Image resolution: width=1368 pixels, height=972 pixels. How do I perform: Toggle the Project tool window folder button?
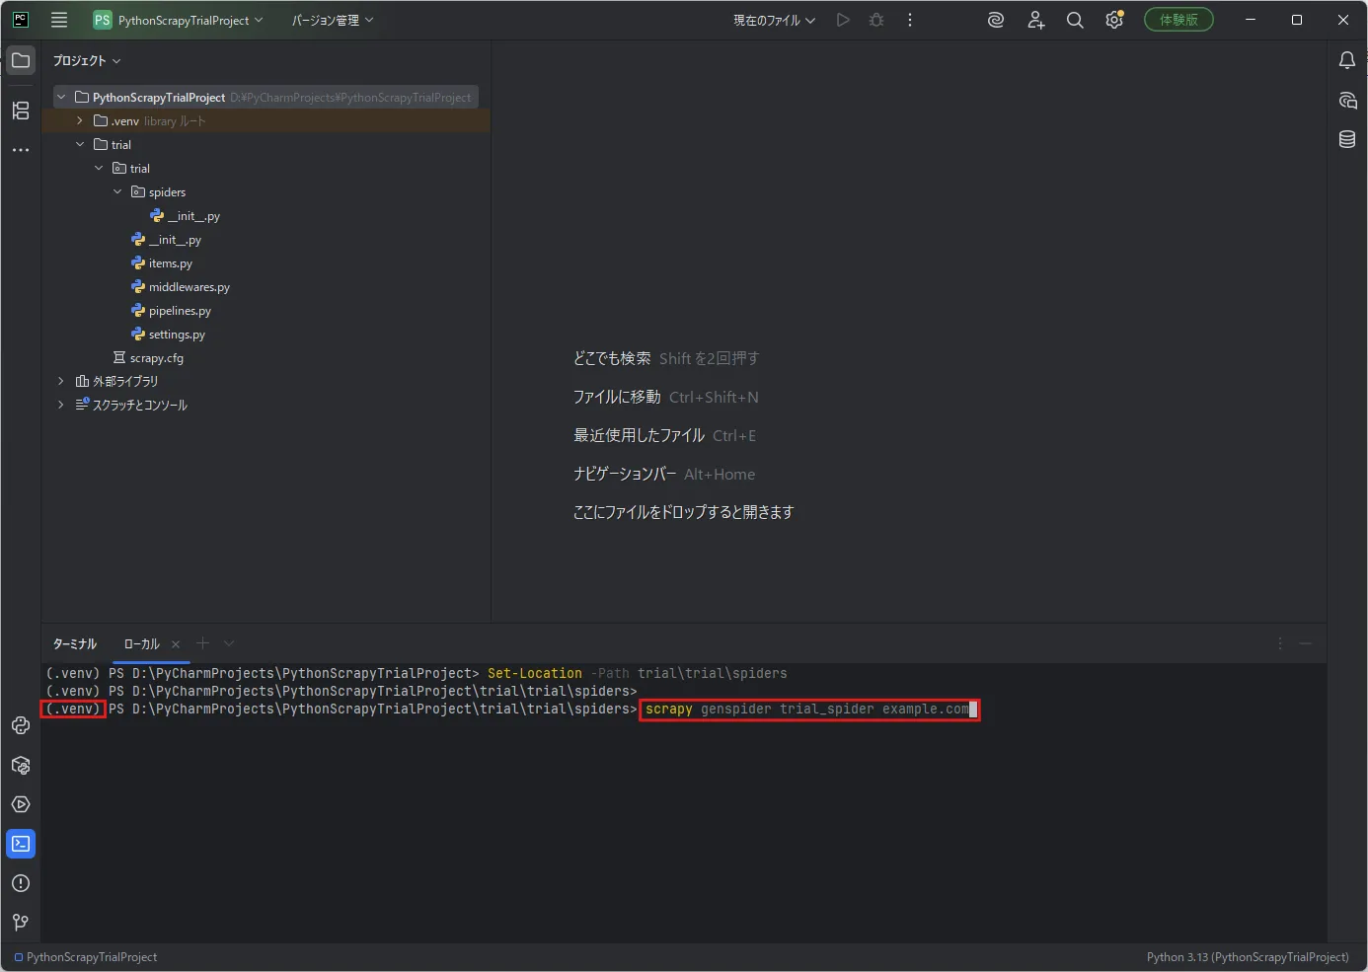point(21,60)
